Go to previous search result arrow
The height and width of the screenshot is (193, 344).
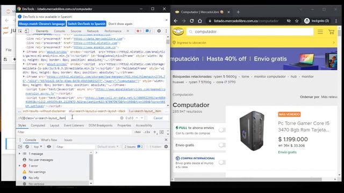tap(137, 118)
